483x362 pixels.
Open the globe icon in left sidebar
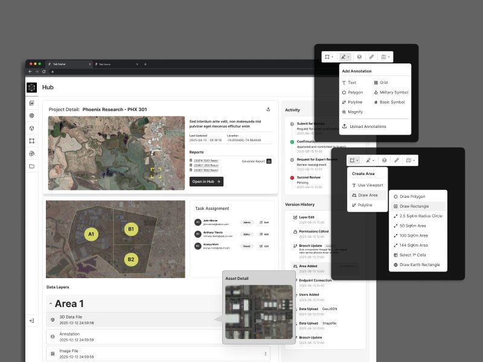(32, 116)
